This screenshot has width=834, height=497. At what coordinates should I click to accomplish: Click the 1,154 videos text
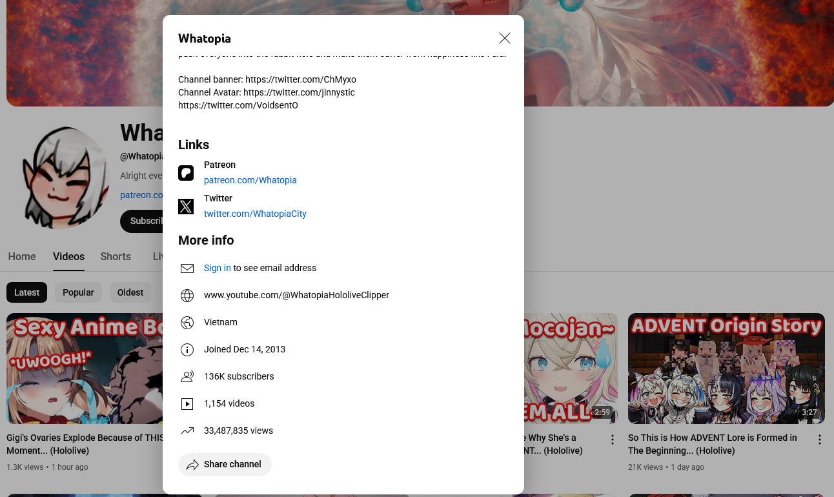[229, 403]
